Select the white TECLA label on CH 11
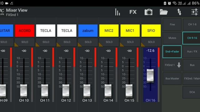 tap(46, 30)
